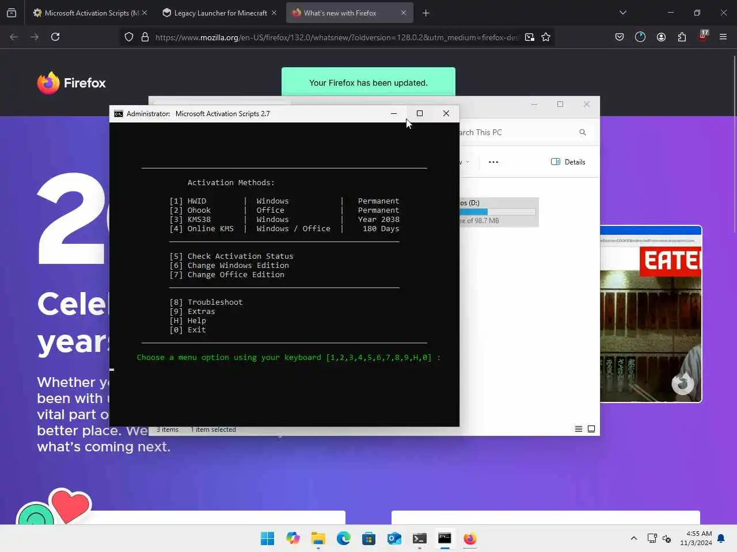Click the Your Firefox has been updated banner
The width and height of the screenshot is (737, 552).
368,82
